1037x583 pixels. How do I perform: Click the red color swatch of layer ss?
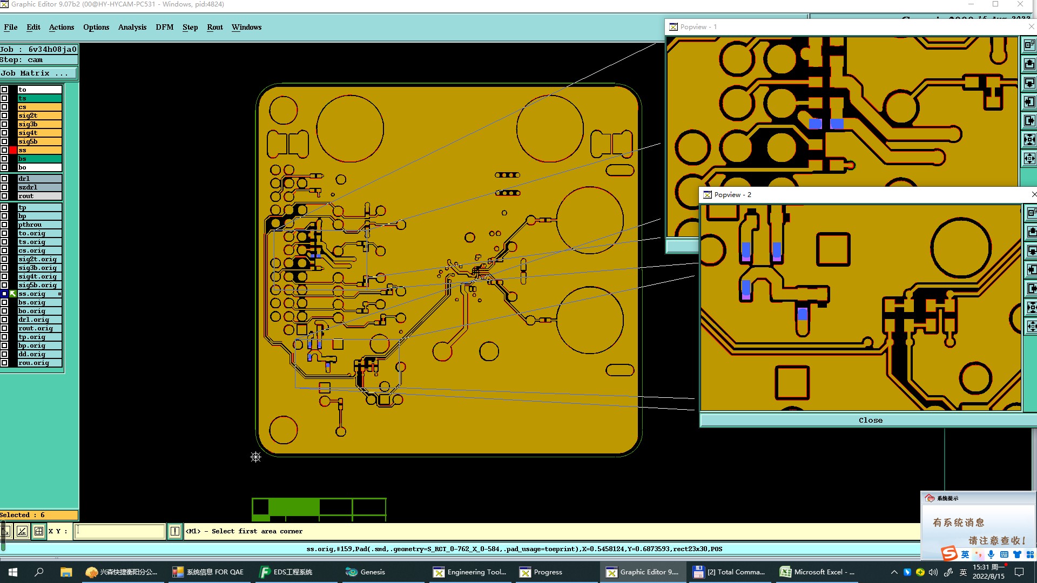coord(13,150)
